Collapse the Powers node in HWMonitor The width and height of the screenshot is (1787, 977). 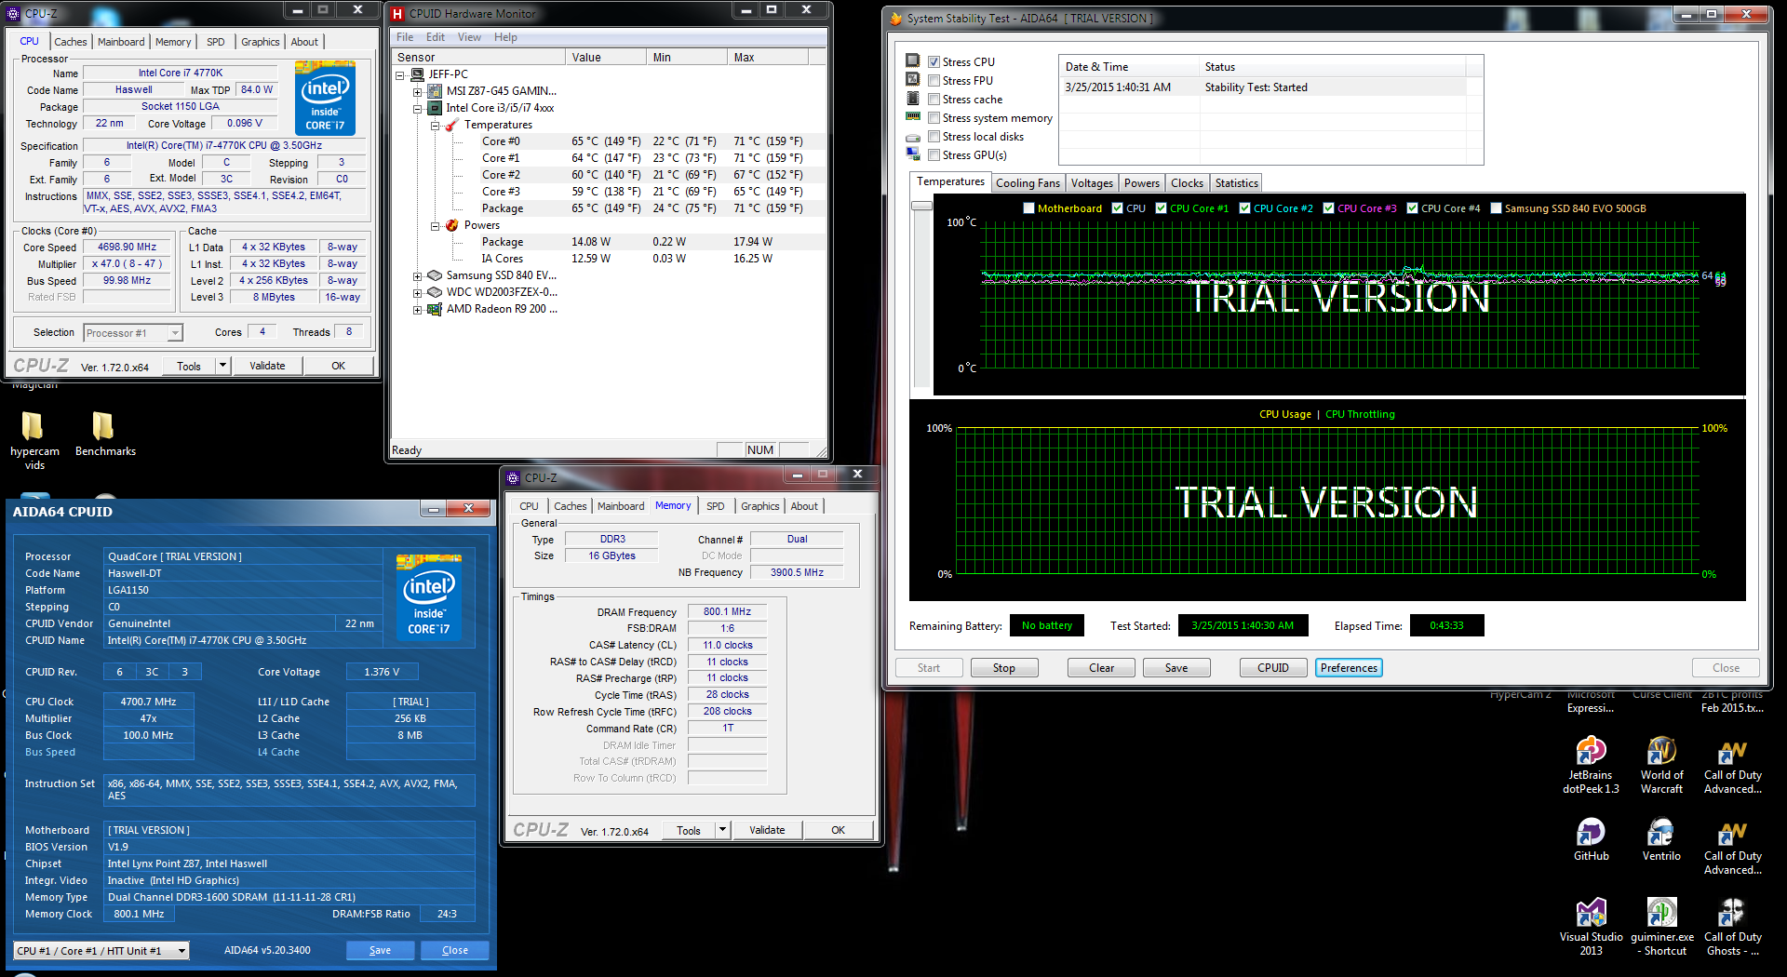click(435, 225)
